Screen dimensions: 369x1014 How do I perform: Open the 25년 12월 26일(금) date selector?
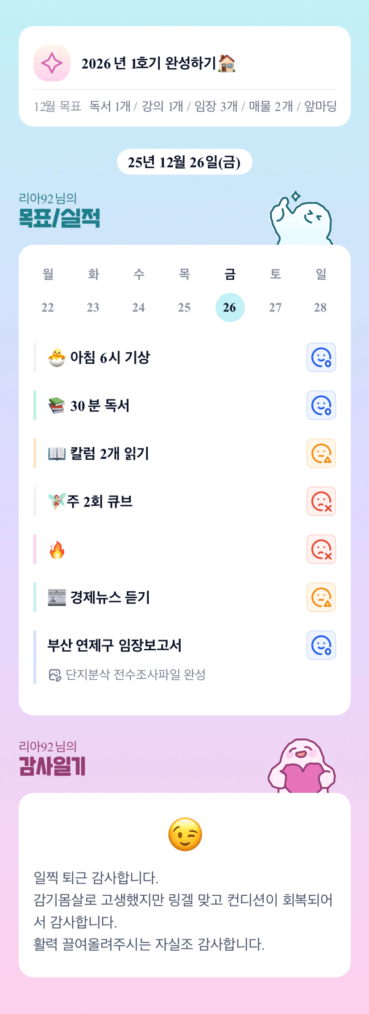click(184, 162)
